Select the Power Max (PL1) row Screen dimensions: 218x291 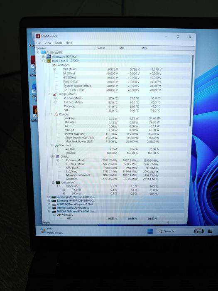coord(113,134)
